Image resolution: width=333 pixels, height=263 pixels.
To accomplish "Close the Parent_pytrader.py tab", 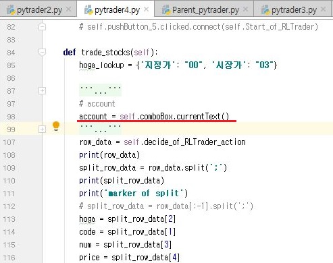I will coord(246,9).
